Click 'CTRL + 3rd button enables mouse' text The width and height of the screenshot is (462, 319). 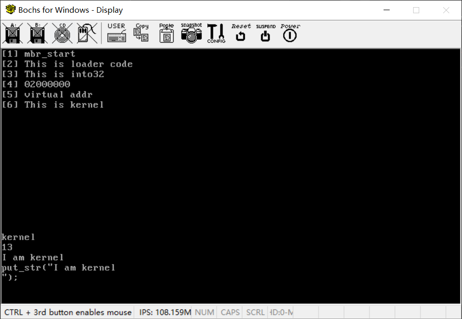click(68, 312)
